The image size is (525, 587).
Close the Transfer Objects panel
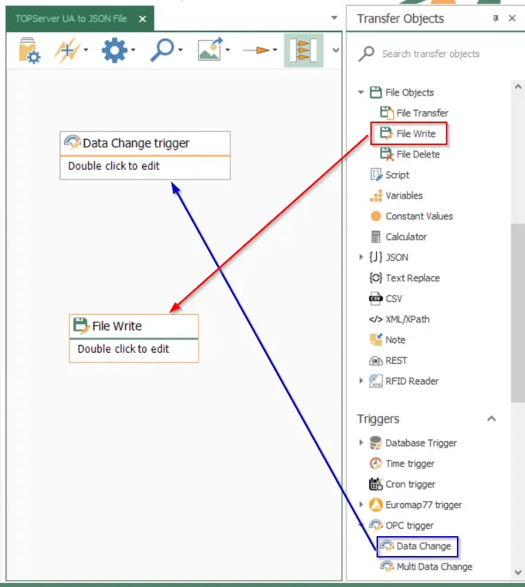(x=512, y=18)
